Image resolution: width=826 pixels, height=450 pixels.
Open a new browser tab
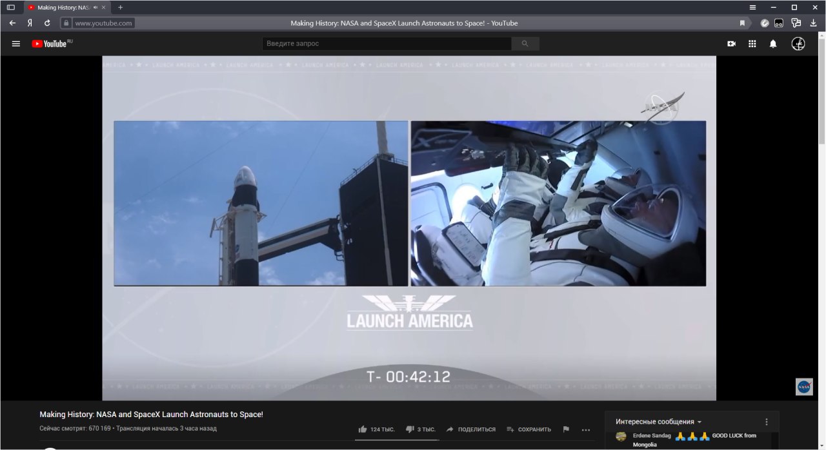click(120, 7)
